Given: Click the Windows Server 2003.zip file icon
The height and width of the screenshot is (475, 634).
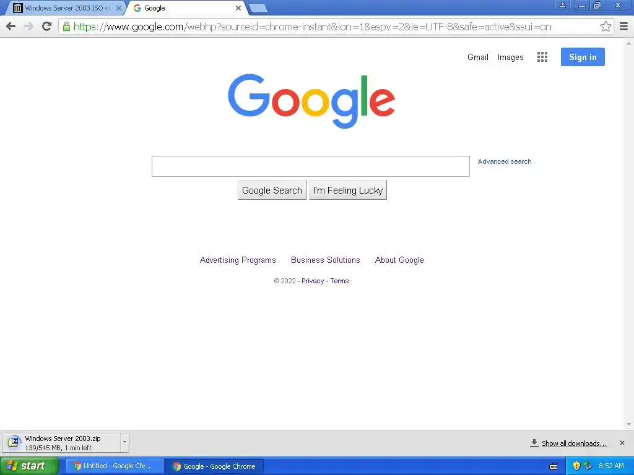Looking at the screenshot, I should 14,443.
